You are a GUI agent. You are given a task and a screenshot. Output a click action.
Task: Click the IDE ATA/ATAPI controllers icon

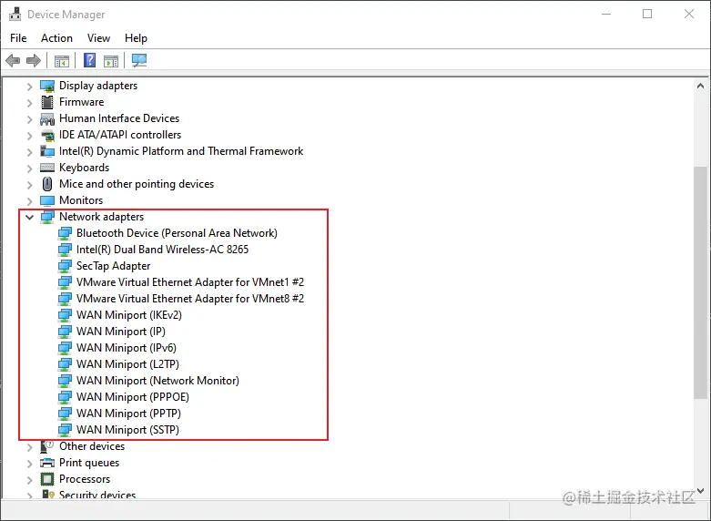47,135
